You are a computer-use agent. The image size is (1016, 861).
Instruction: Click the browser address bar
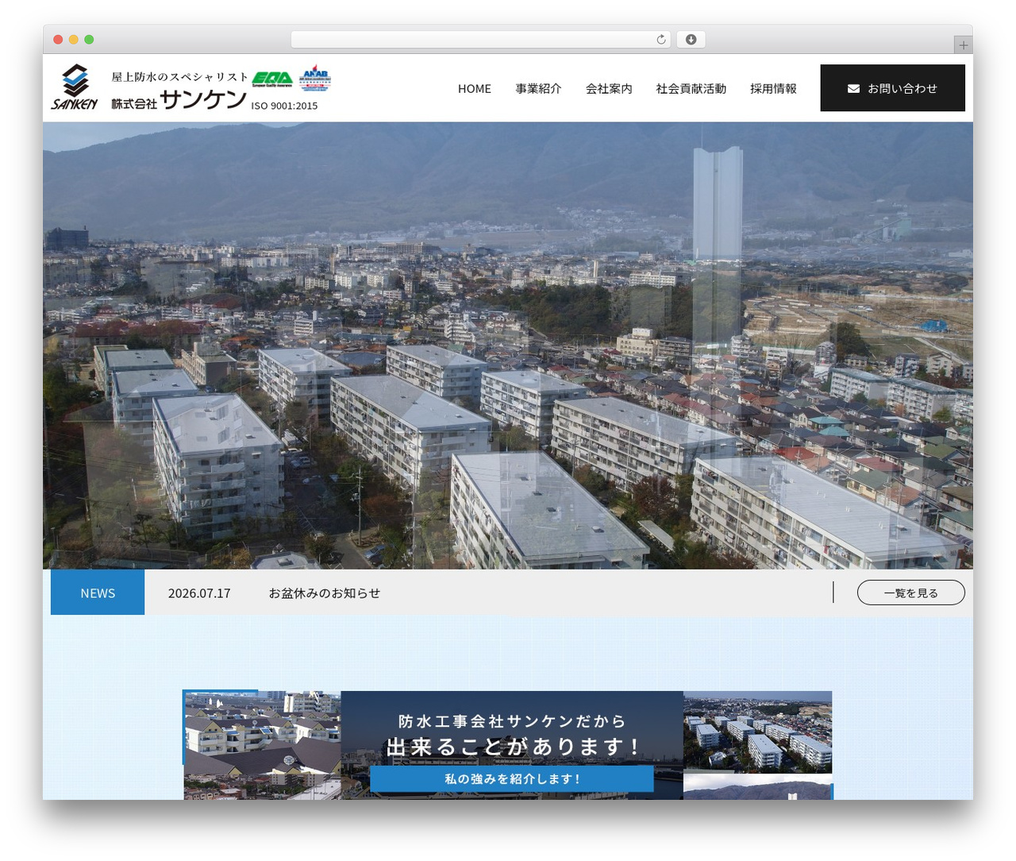click(x=480, y=40)
